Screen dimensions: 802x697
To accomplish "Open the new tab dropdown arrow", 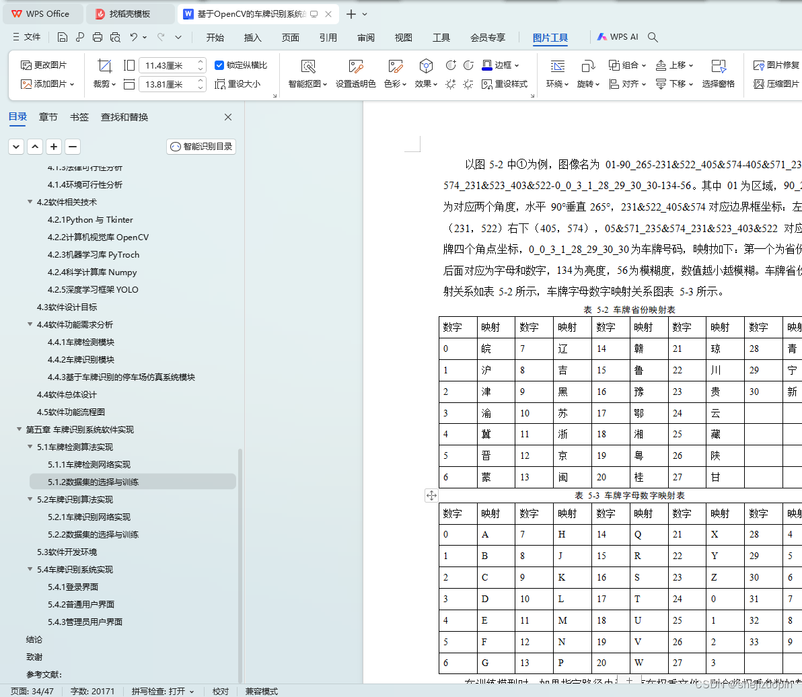I will (365, 14).
